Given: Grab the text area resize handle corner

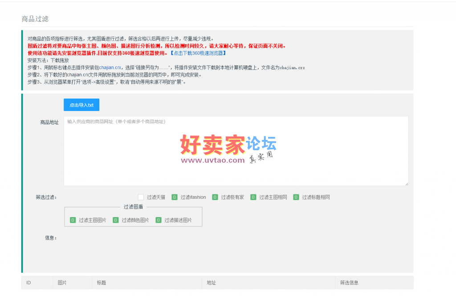Looking at the screenshot, I should pyautogui.click(x=406, y=183).
